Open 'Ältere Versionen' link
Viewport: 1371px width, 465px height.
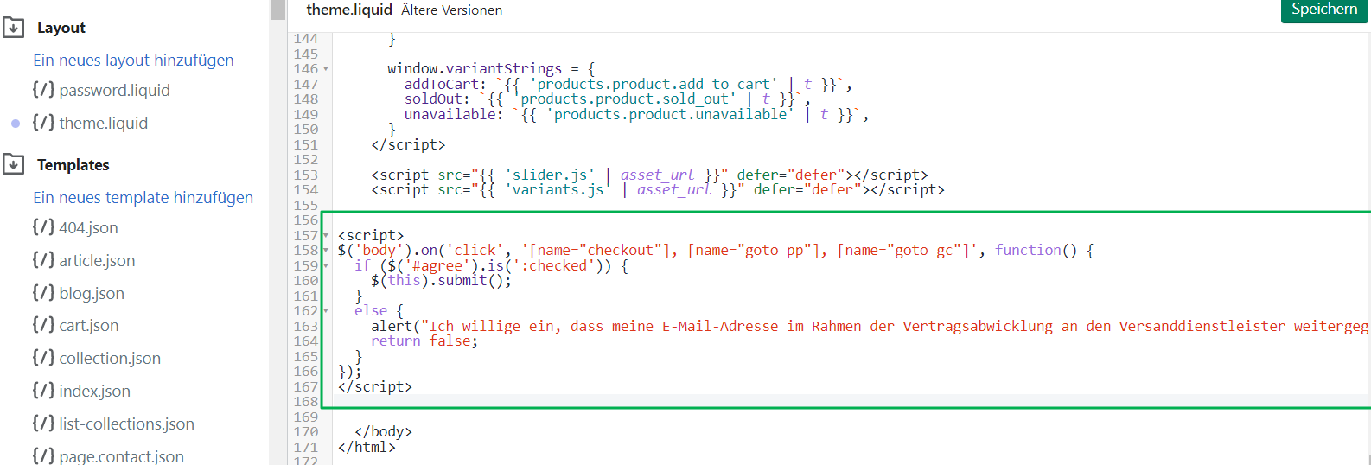tap(451, 10)
